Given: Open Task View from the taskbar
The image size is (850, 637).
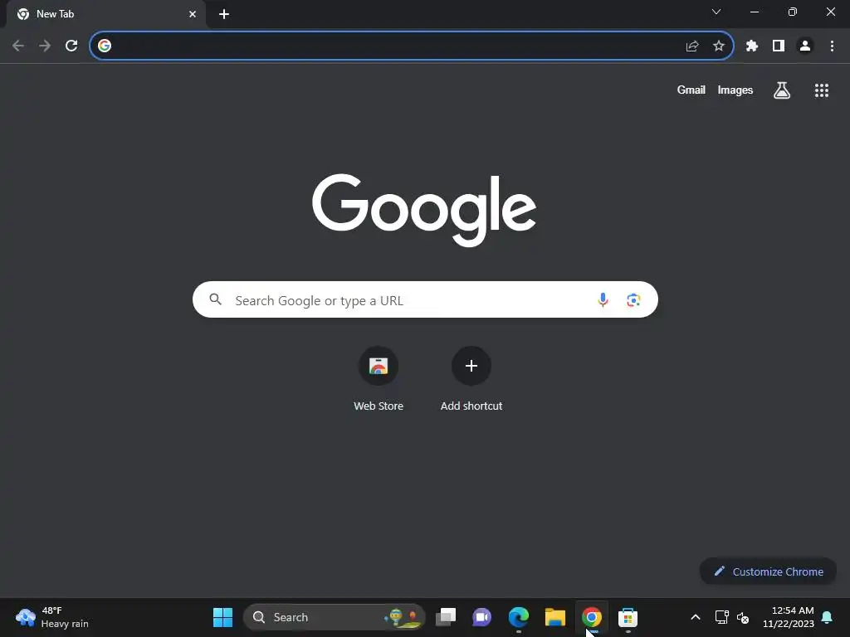Looking at the screenshot, I should click(446, 617).
